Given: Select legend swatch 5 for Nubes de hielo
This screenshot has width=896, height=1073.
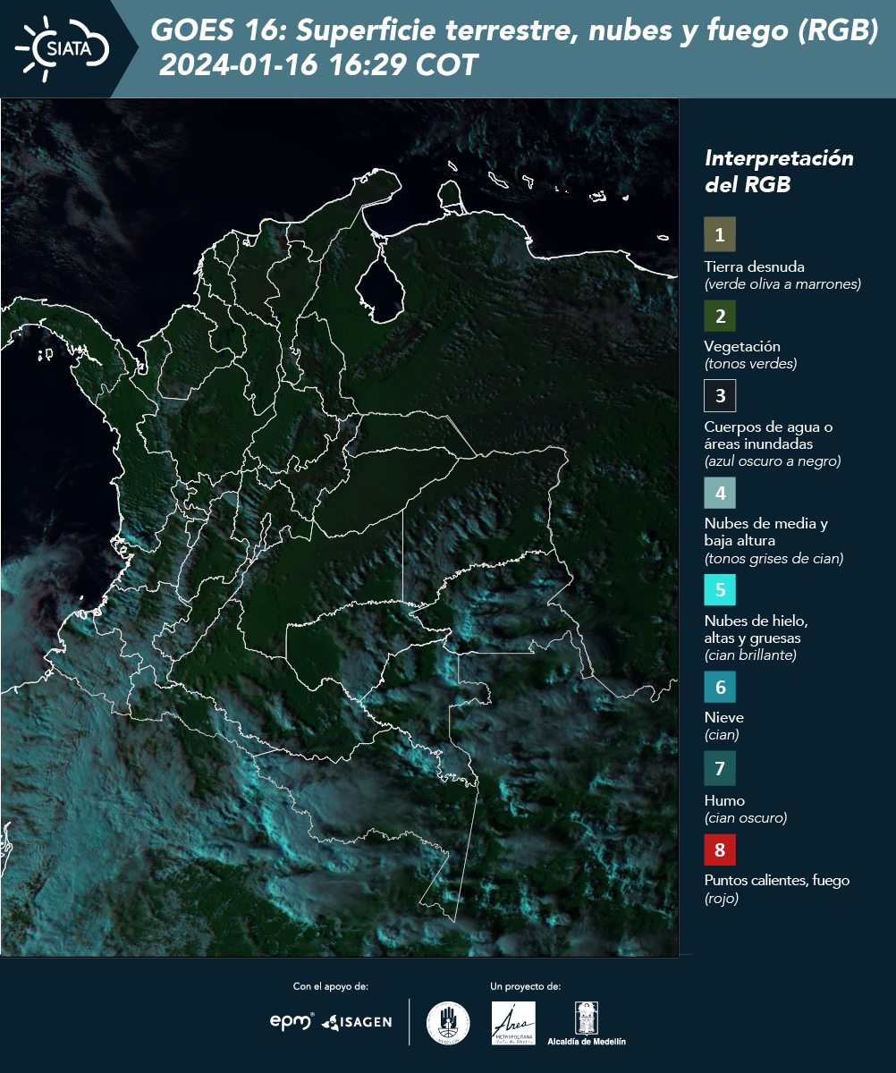Looking at the screenshot, I should click(720, 589).
